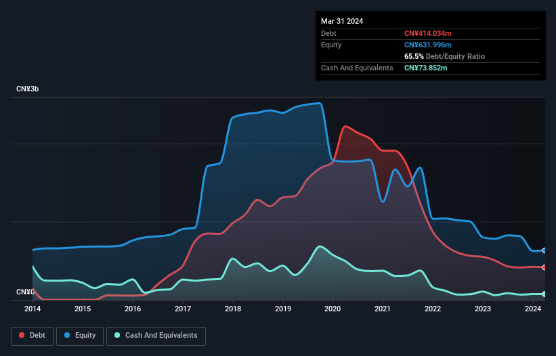Viewport: 556px width, 356px height.
Task: Click the 2017 x-axis label
Action: (183, 309)
